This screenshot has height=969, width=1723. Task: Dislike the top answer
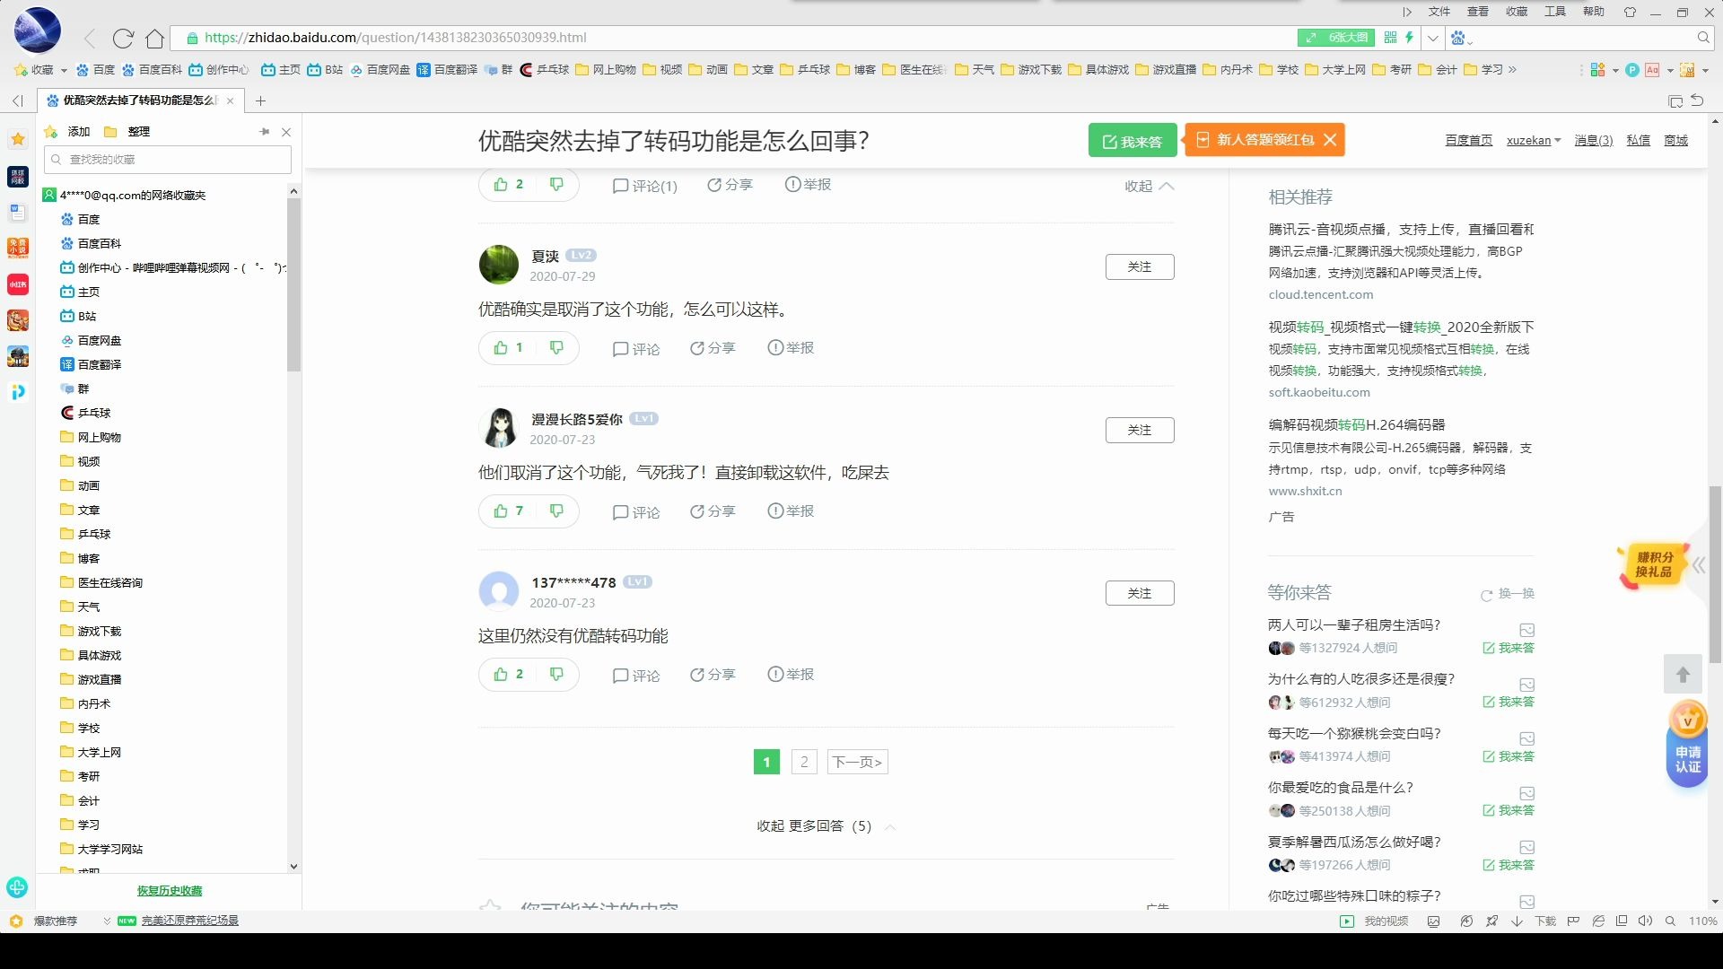(x=556, y=184)
